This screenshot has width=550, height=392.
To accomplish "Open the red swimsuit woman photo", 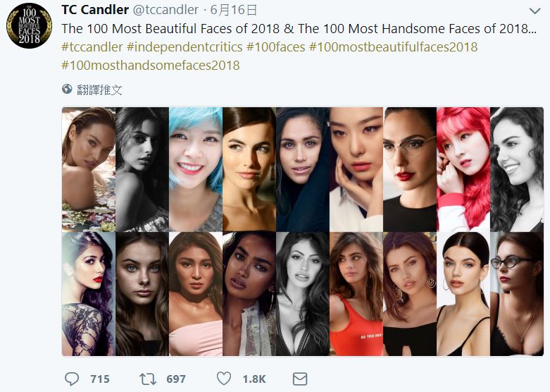I will (x=356, y=294).
